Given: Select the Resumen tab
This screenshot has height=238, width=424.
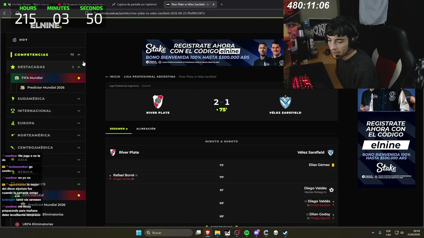Looking at the screenshot, I should click(x=119, y=129).
